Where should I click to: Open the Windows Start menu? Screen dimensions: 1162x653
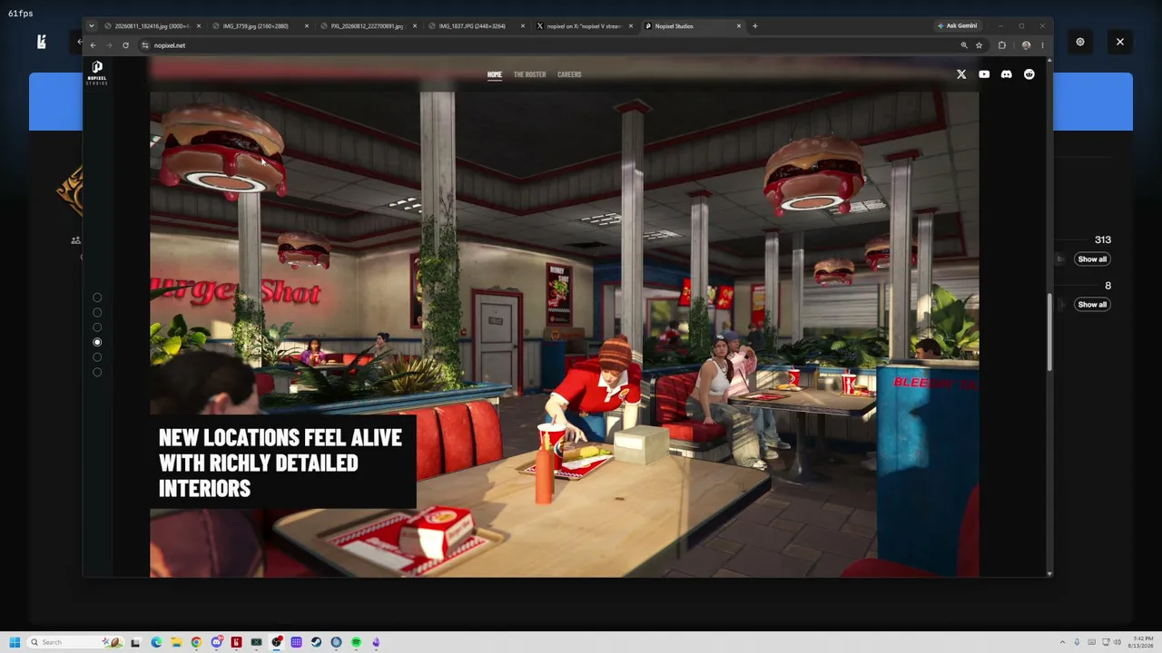click(15, 642)
